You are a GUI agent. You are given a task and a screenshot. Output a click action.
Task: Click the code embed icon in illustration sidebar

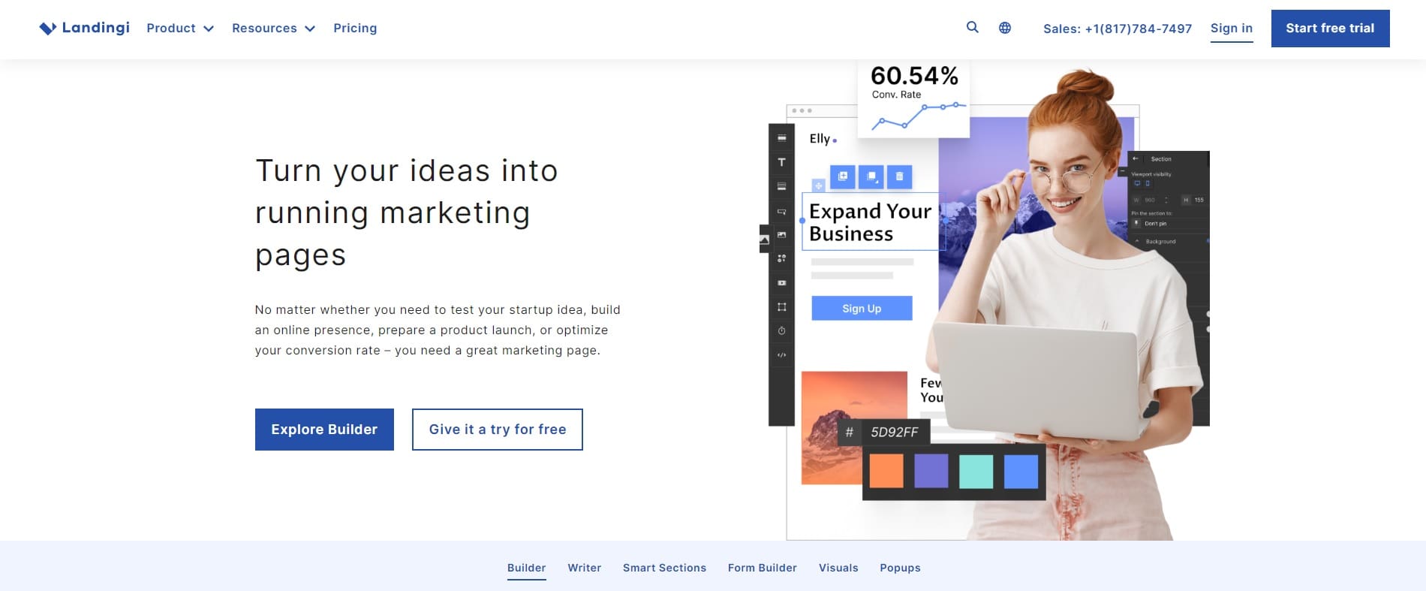(x=781, y=354)
